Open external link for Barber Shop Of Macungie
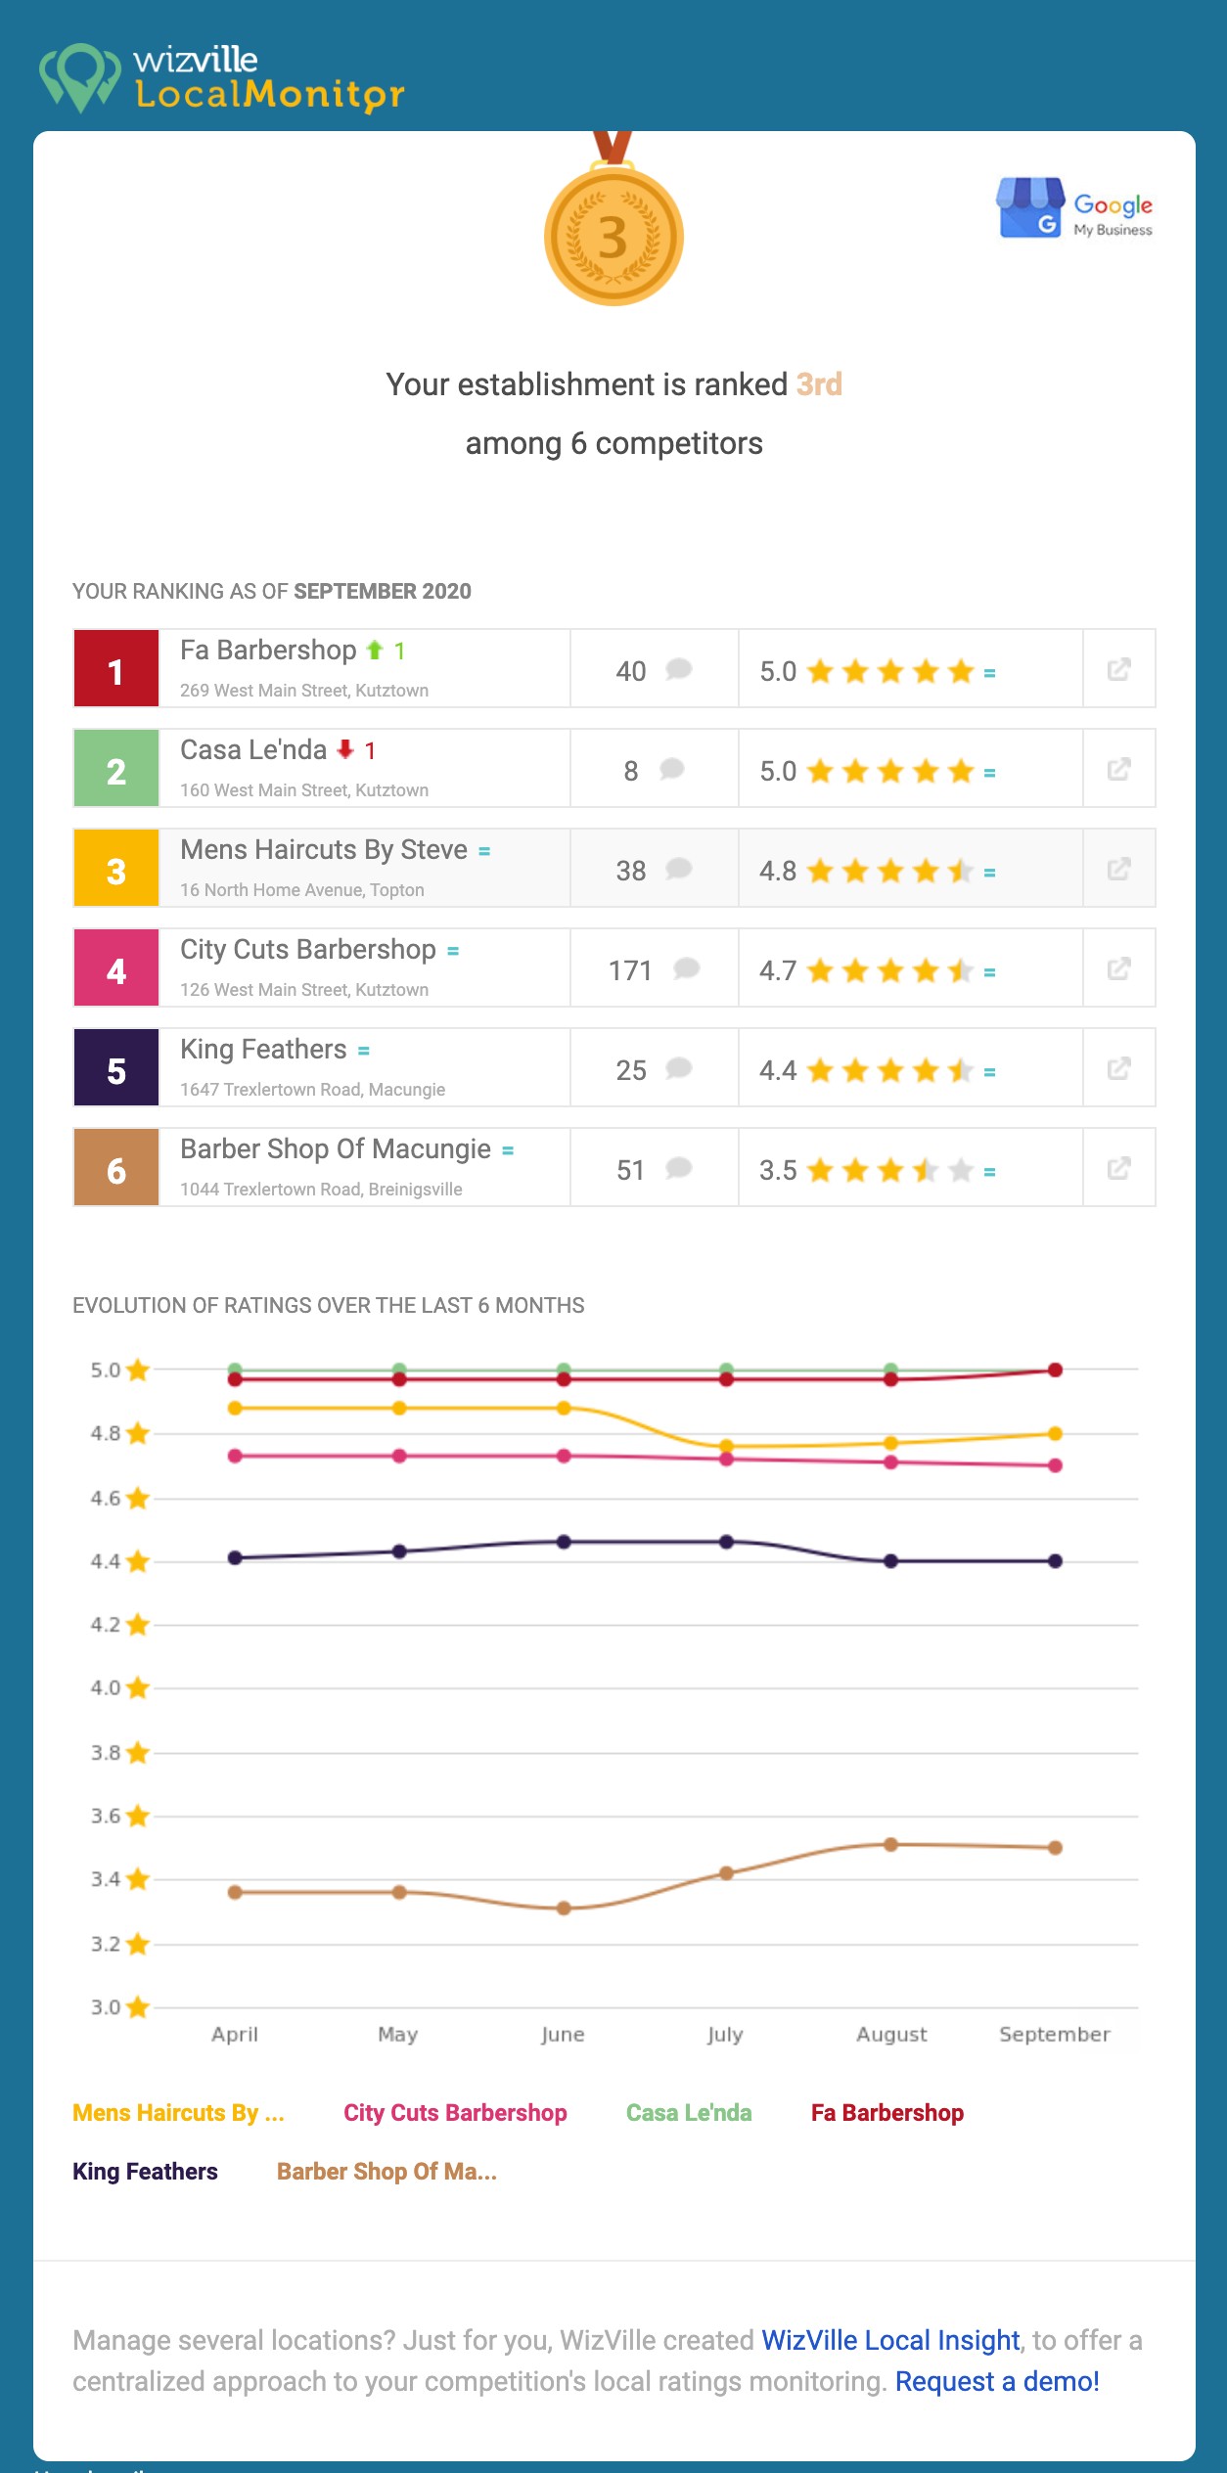The width and height of the screenshot is (1227, 2473). coord(1118,1168)
